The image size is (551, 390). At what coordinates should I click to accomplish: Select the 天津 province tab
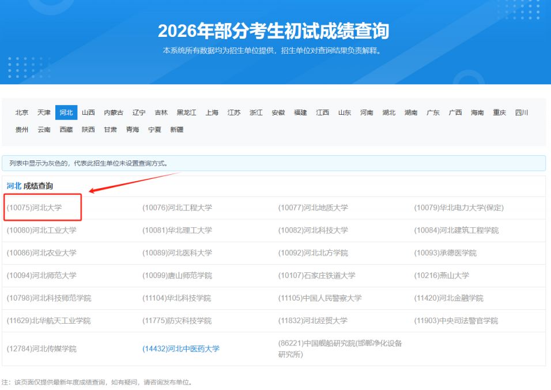click(44, 112)
